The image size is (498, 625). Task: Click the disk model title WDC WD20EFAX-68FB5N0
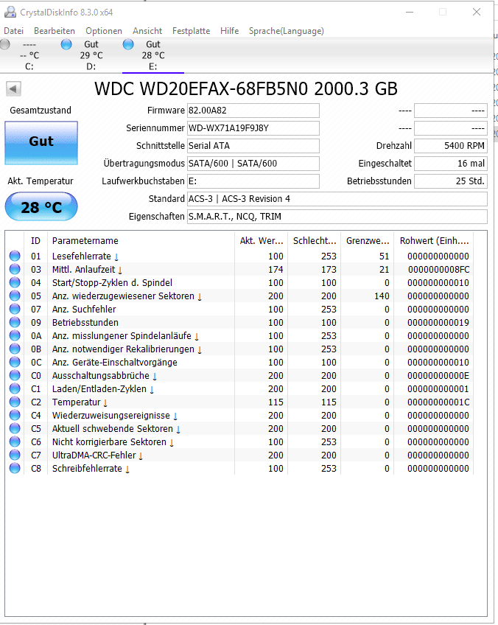click(246, 88)
